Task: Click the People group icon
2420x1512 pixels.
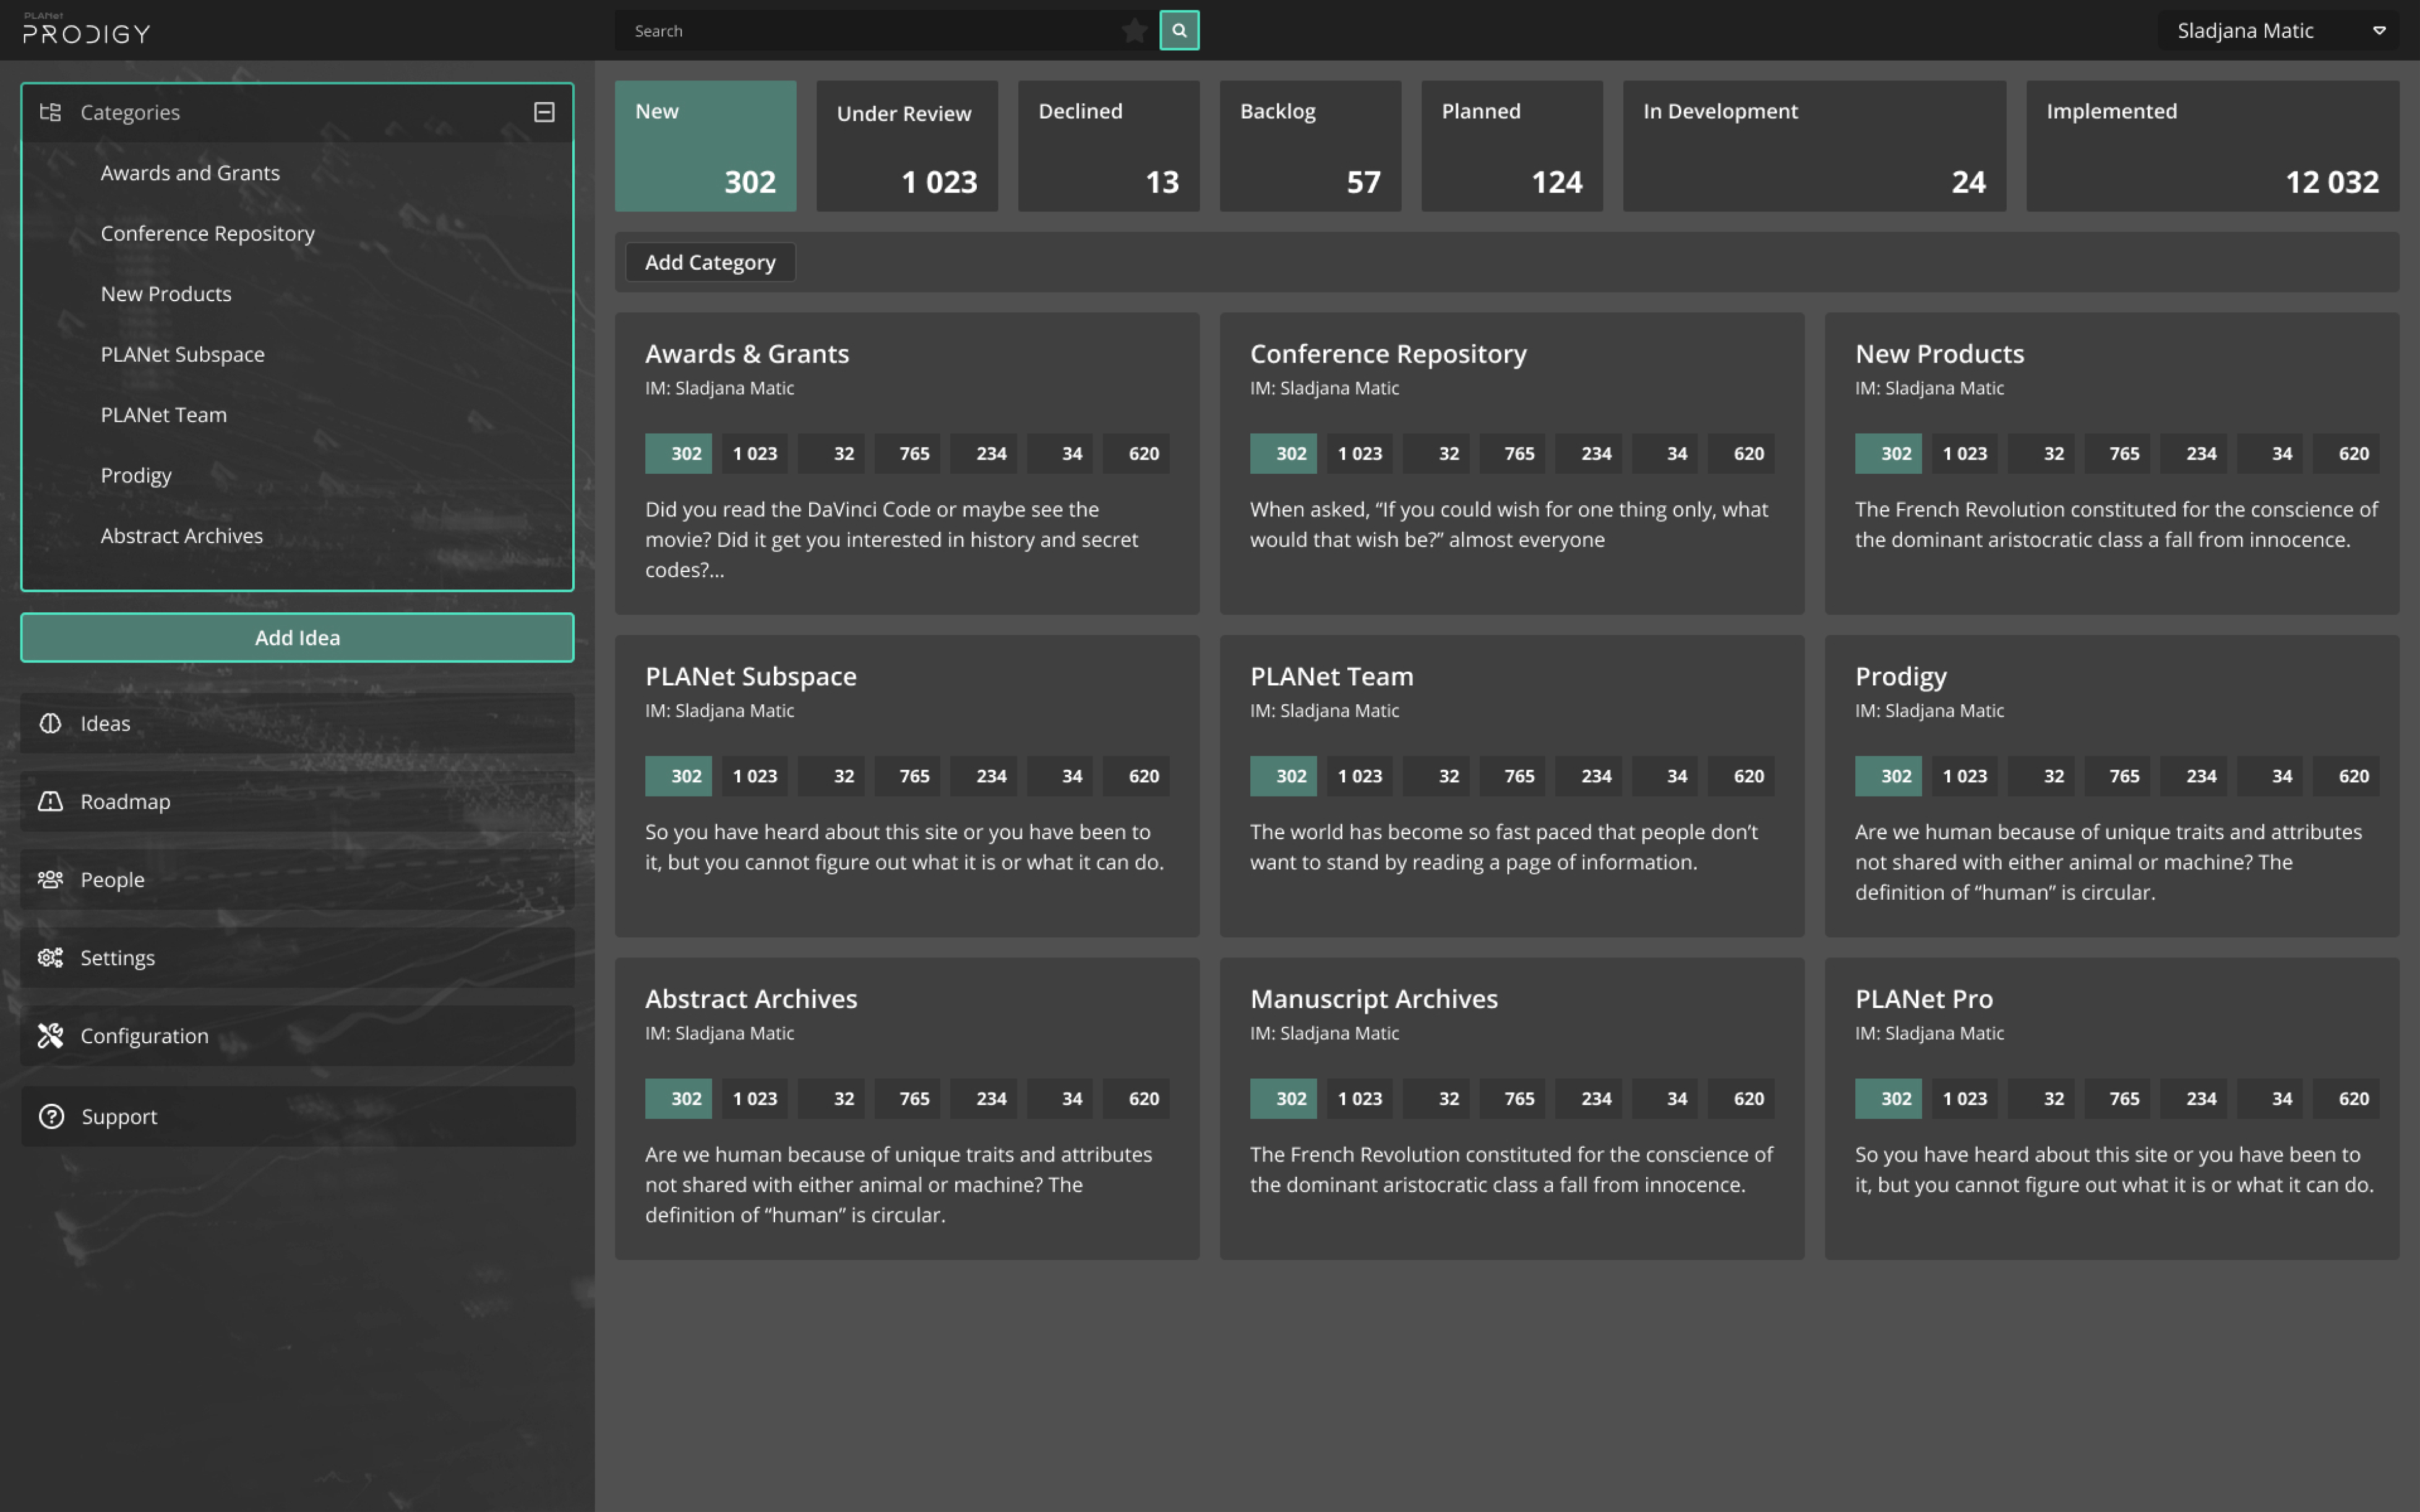Action: [50, 879]
